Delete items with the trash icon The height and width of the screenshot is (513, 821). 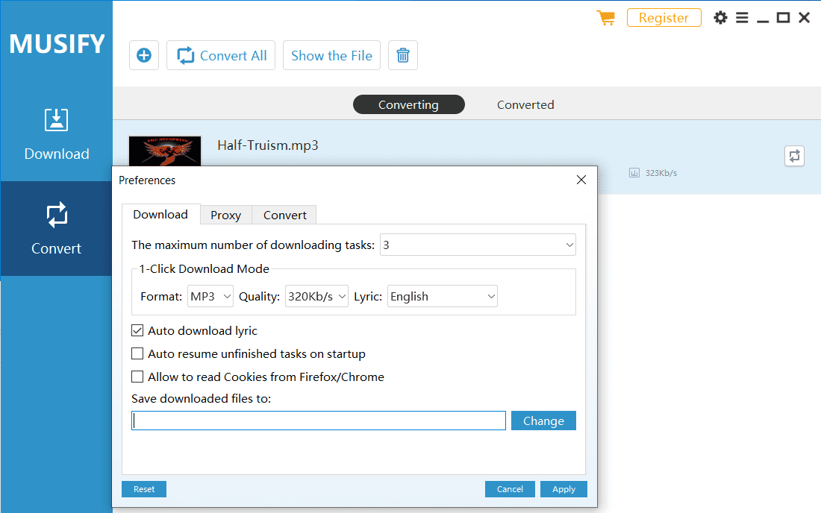402,55
